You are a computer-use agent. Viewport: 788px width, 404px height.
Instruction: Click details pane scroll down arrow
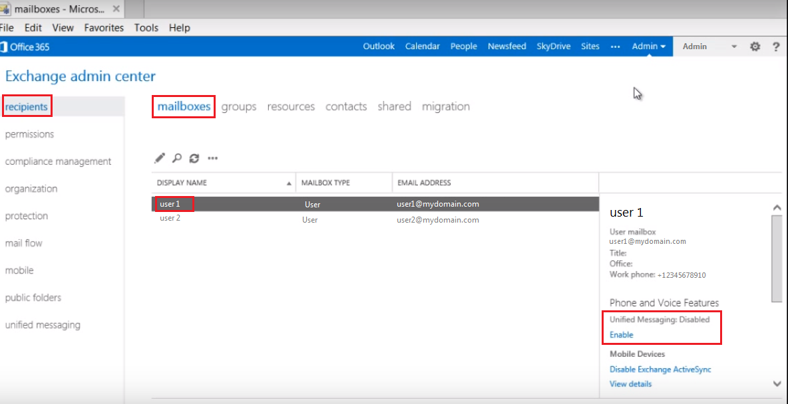click(777, 383)
